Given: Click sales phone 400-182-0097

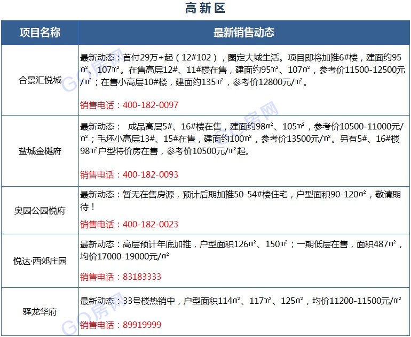Looking at the screenshot, I should click(x=150, y=105).
